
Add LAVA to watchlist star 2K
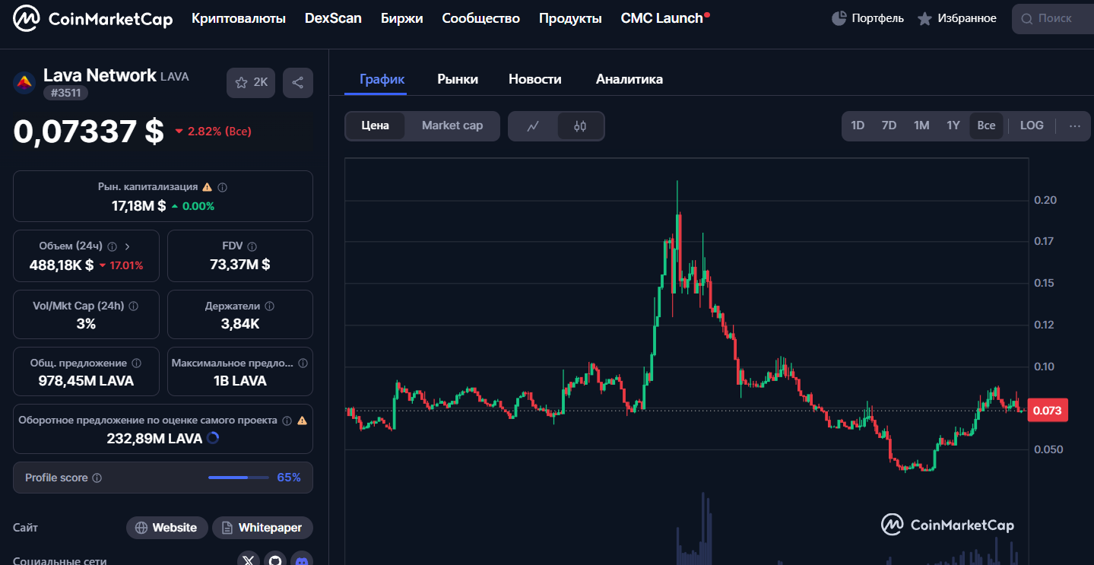[x=251, y=83]
